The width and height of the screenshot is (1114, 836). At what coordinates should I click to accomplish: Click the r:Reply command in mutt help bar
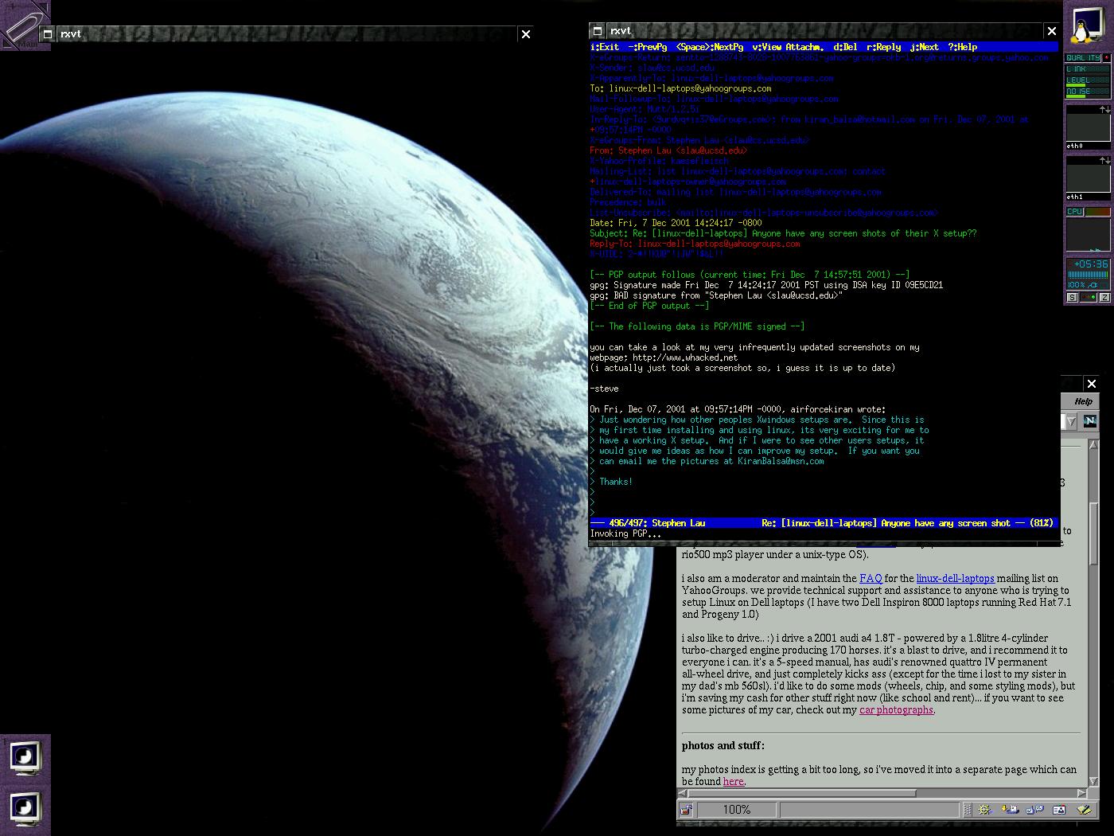(x=883, y=47)
